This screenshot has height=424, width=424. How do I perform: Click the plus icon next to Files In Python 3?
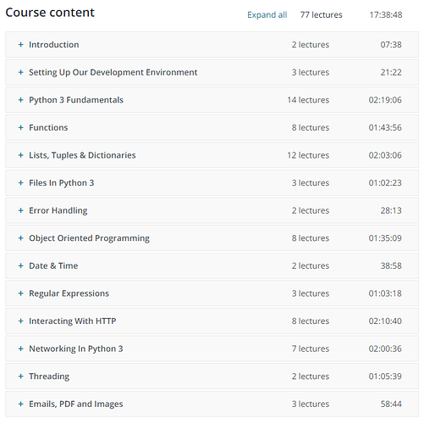pos(20,183)
